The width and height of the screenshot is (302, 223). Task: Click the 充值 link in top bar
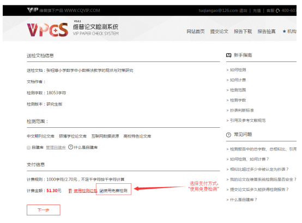coord(257,10)
